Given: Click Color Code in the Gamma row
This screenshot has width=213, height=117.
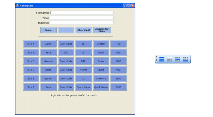Looking at the screenshot, I should pos(66,61).
